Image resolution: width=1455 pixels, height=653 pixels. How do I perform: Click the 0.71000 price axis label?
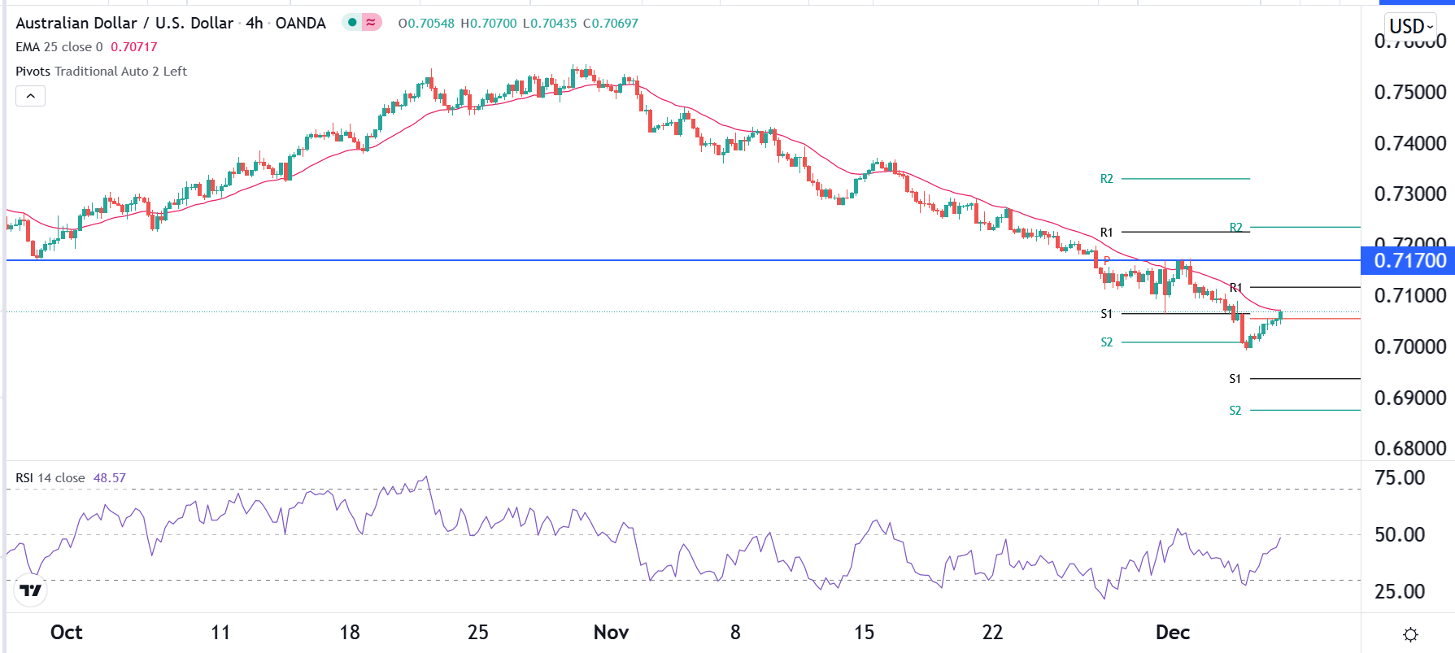1410,295
